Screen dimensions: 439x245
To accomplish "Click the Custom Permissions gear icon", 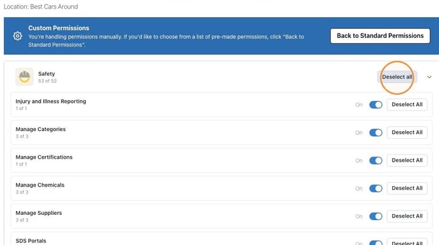I will pyautogui.click(x=17, y=36).
